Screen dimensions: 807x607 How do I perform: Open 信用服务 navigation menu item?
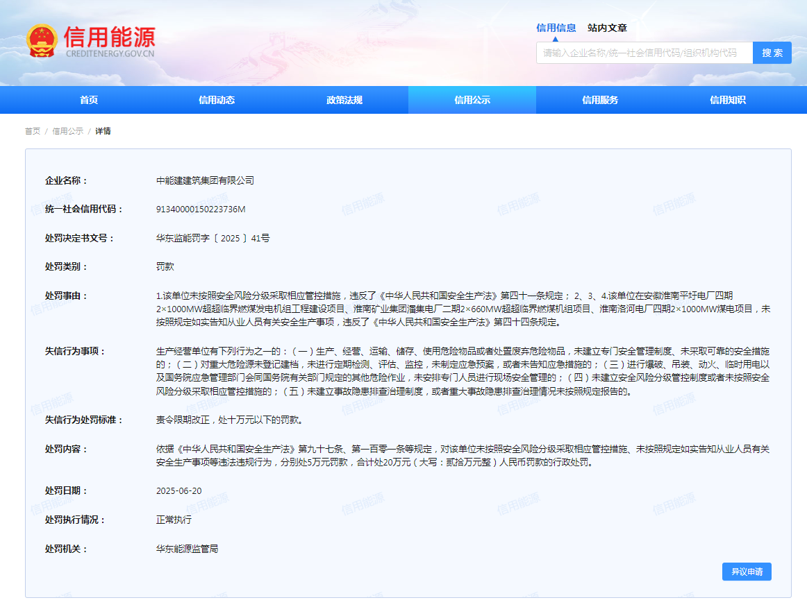click(600, 100)
